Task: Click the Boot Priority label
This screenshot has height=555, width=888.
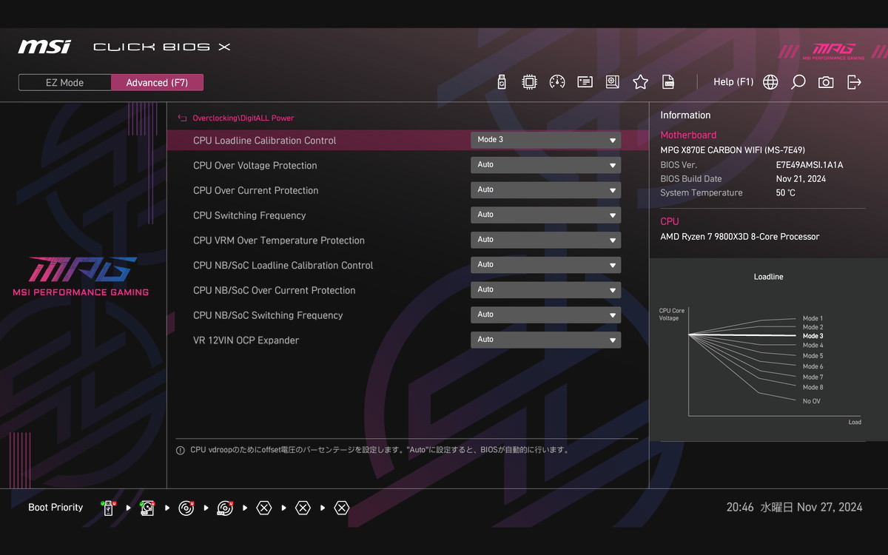Action: tap(55, 508)
